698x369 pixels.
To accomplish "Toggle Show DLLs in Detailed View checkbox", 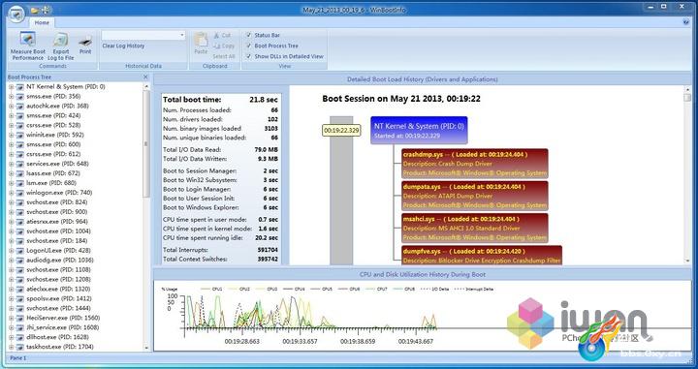I will tap(249, 56).
